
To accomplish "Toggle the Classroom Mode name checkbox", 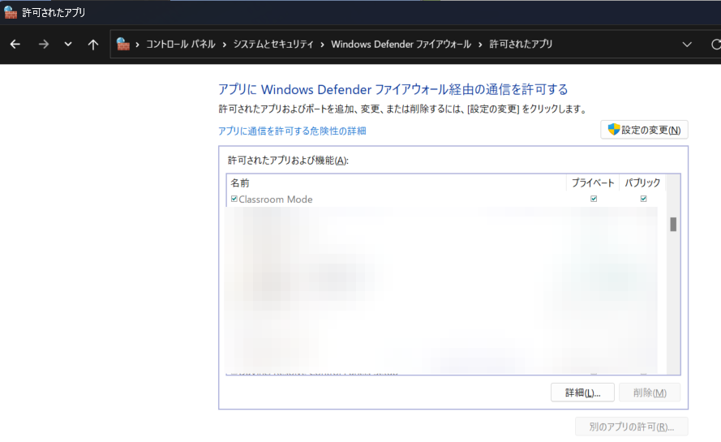I will (x=234, y=200).
